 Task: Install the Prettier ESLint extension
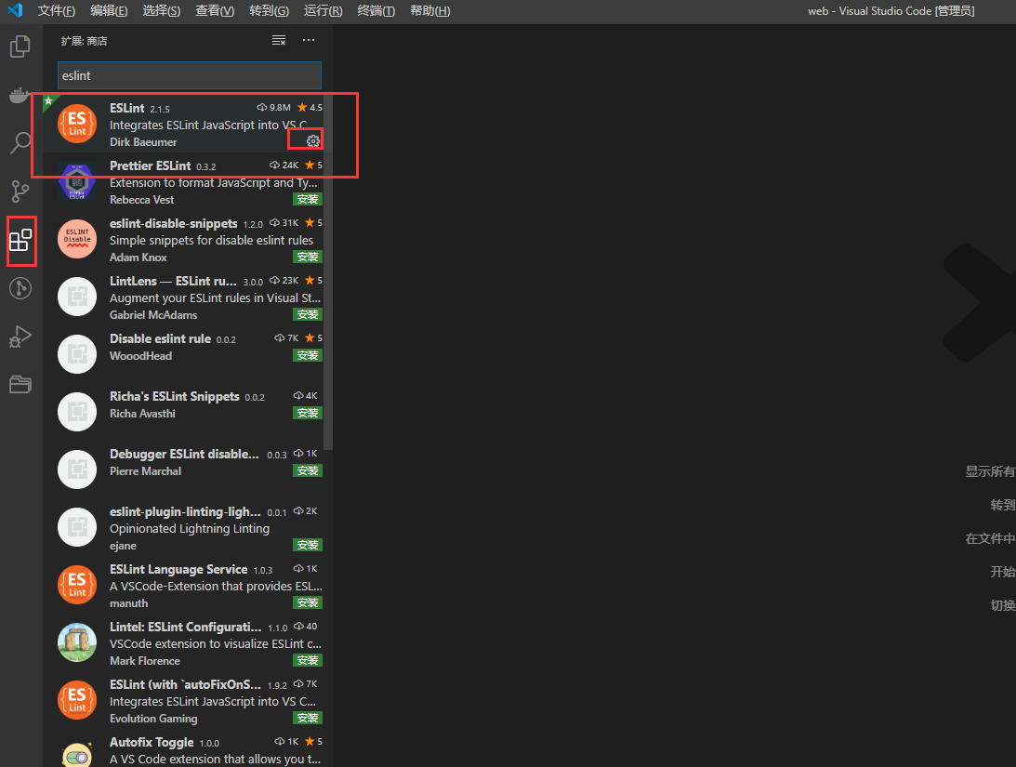tap(307, 199)
